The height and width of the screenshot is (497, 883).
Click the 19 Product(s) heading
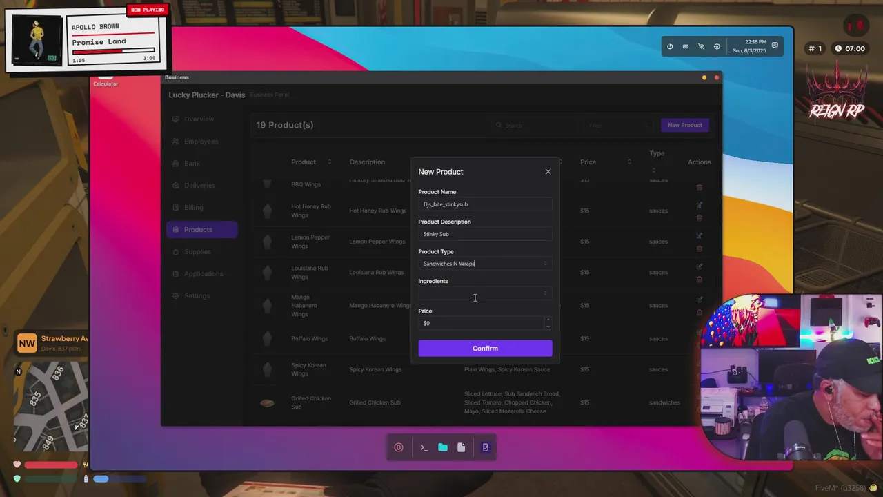(285, 125)
